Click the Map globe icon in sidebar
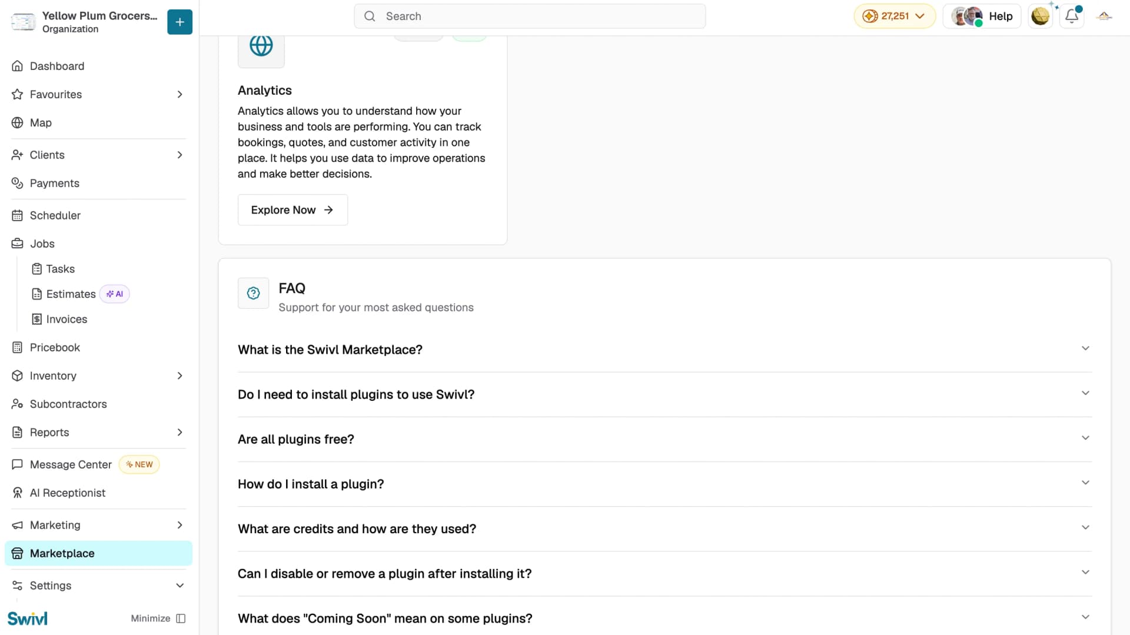The image size is (1130, 635). 18,122
